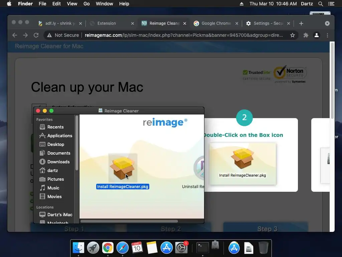Viewport: 342px width, 257px height.
Task: Open the Chrome tab search dropdown arrow
Action: [x=327, y=23]
